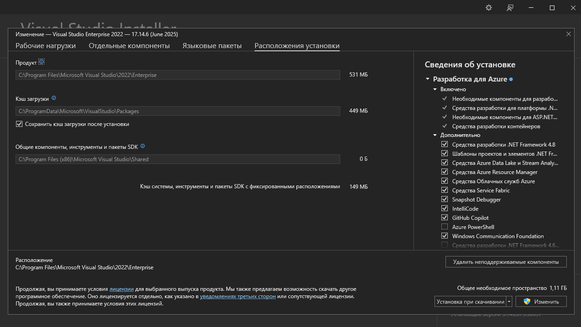Image resolution: width=581 pixels, height=327 pixels.
Task: Open the Установка при скачивании dropdown arrow
Action: point(509,301)
